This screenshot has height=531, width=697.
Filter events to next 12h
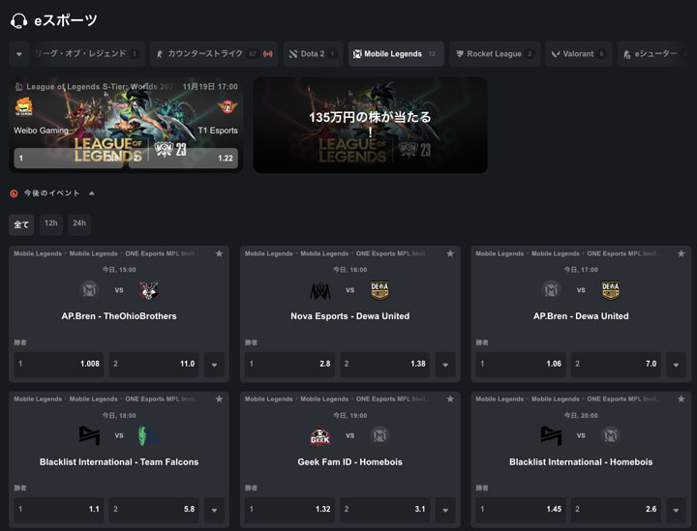tap(51, 223)
